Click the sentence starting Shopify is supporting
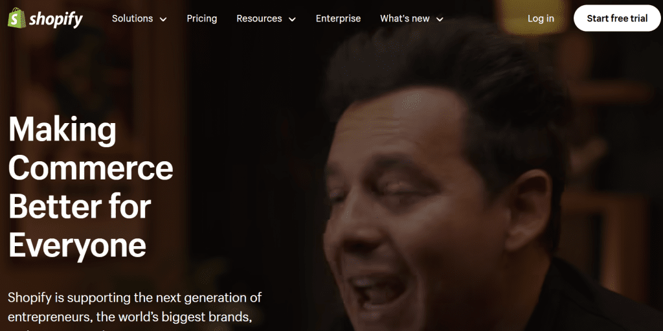Image resolution: width=663 pixels, height=331 pixels. (x=135, y=297)
